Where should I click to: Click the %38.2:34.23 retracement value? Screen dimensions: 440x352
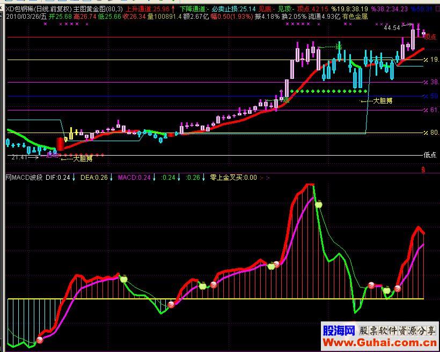tap(389, 9)
